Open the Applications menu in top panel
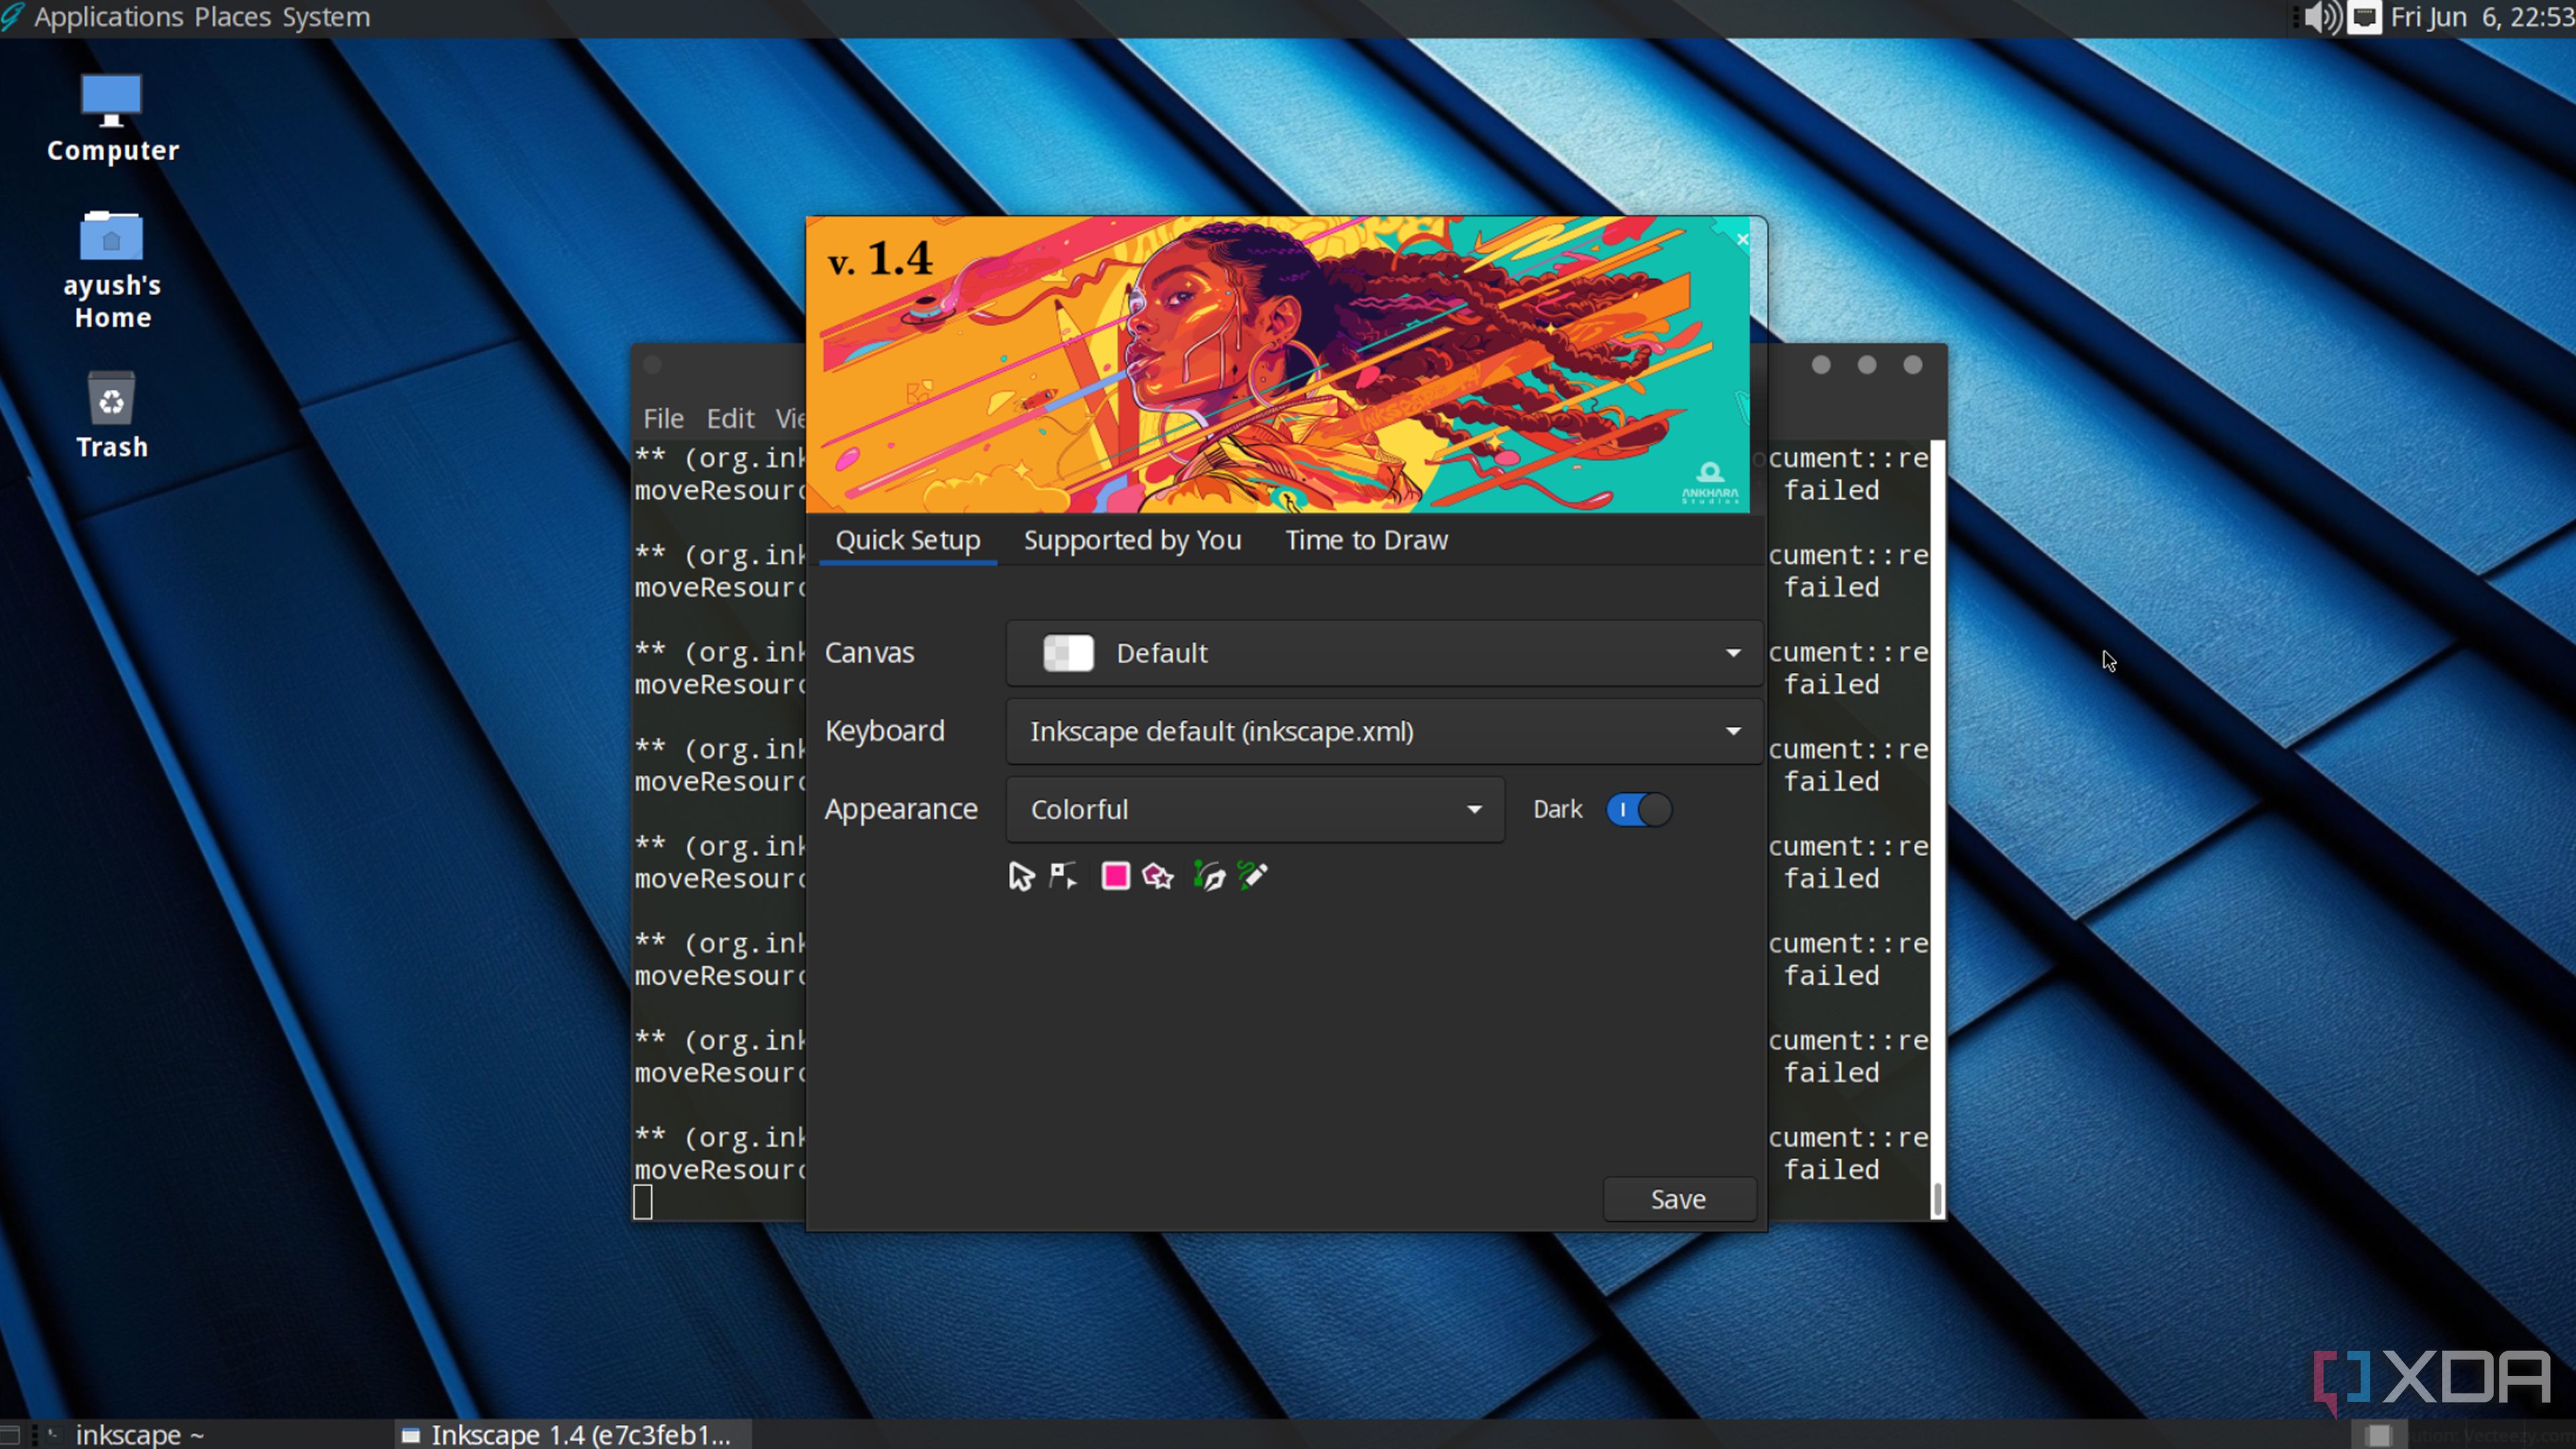The height and width of the screenshot is (1449, 2576). click(x=108, y=17)
